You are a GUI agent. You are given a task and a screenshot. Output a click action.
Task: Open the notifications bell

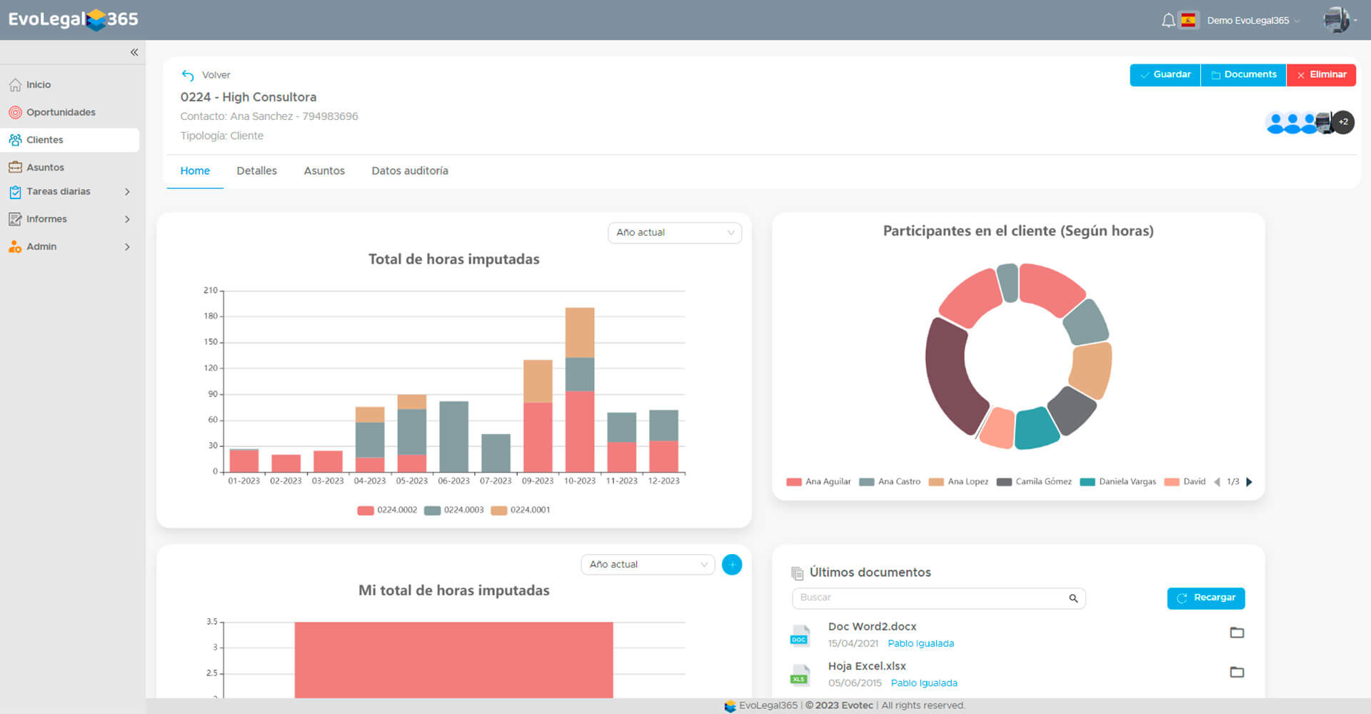(x=1167, y=21)
